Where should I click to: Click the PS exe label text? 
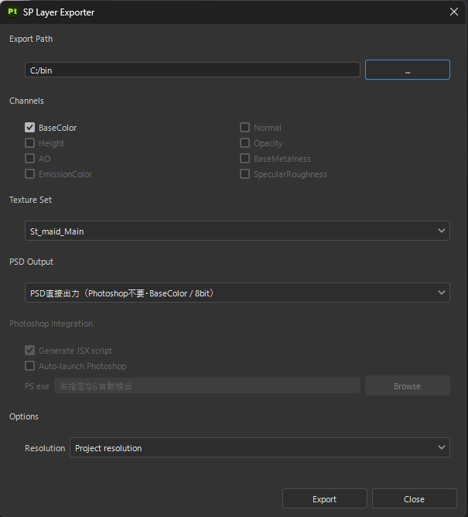point(37,386)
